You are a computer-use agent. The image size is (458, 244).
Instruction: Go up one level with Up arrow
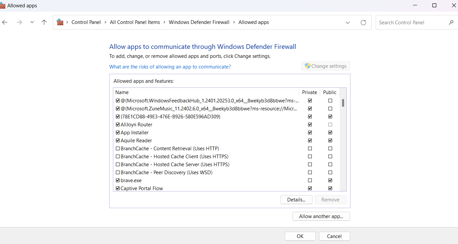pyautogui.click(x=44, y=22)
